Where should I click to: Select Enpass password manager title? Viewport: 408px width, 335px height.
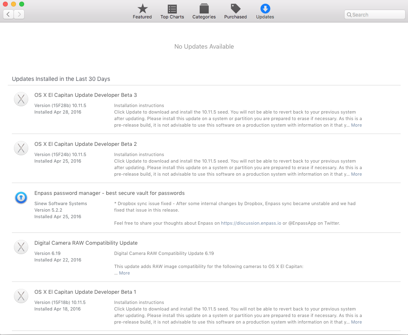110,194
